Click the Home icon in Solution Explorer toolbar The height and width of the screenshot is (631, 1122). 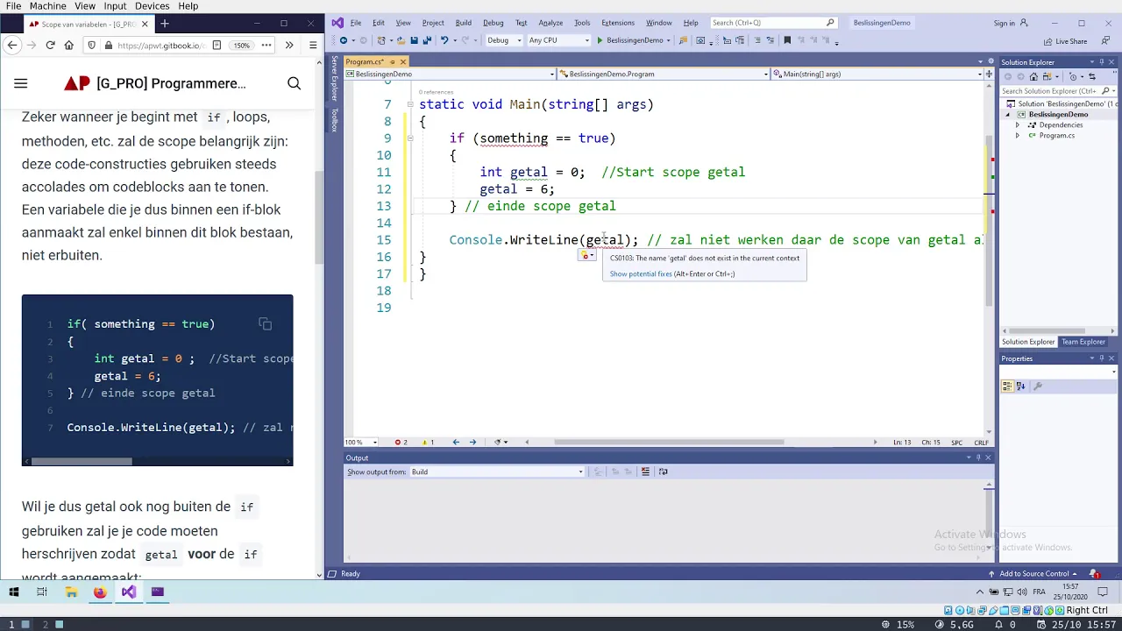pyautogui.click(x=1033, y=77)
